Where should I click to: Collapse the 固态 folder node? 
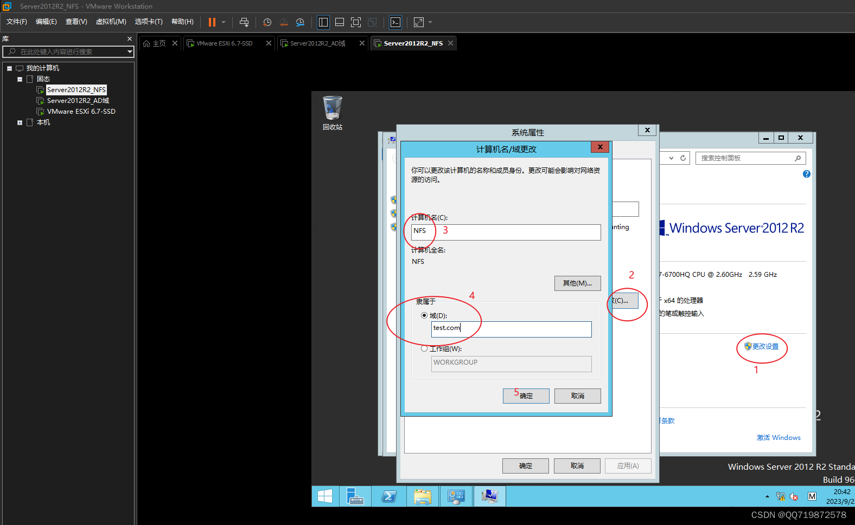click(x=20, y=79)
